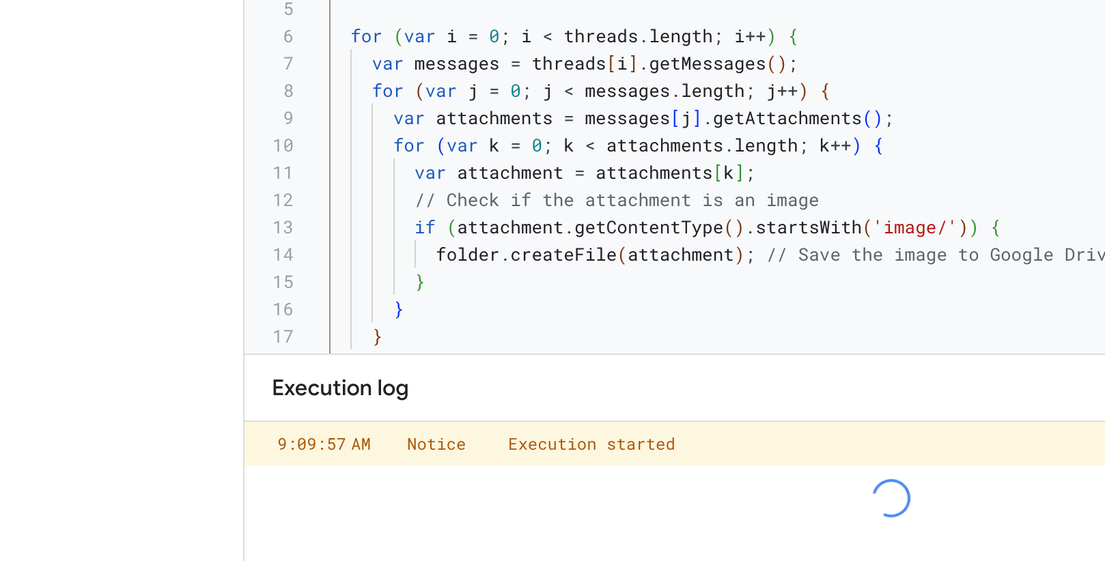Place cursor on getAttachments in line 9
The height and width of the screenshot is (561, 1105).
pyautogui.click(x=787, y=119)
